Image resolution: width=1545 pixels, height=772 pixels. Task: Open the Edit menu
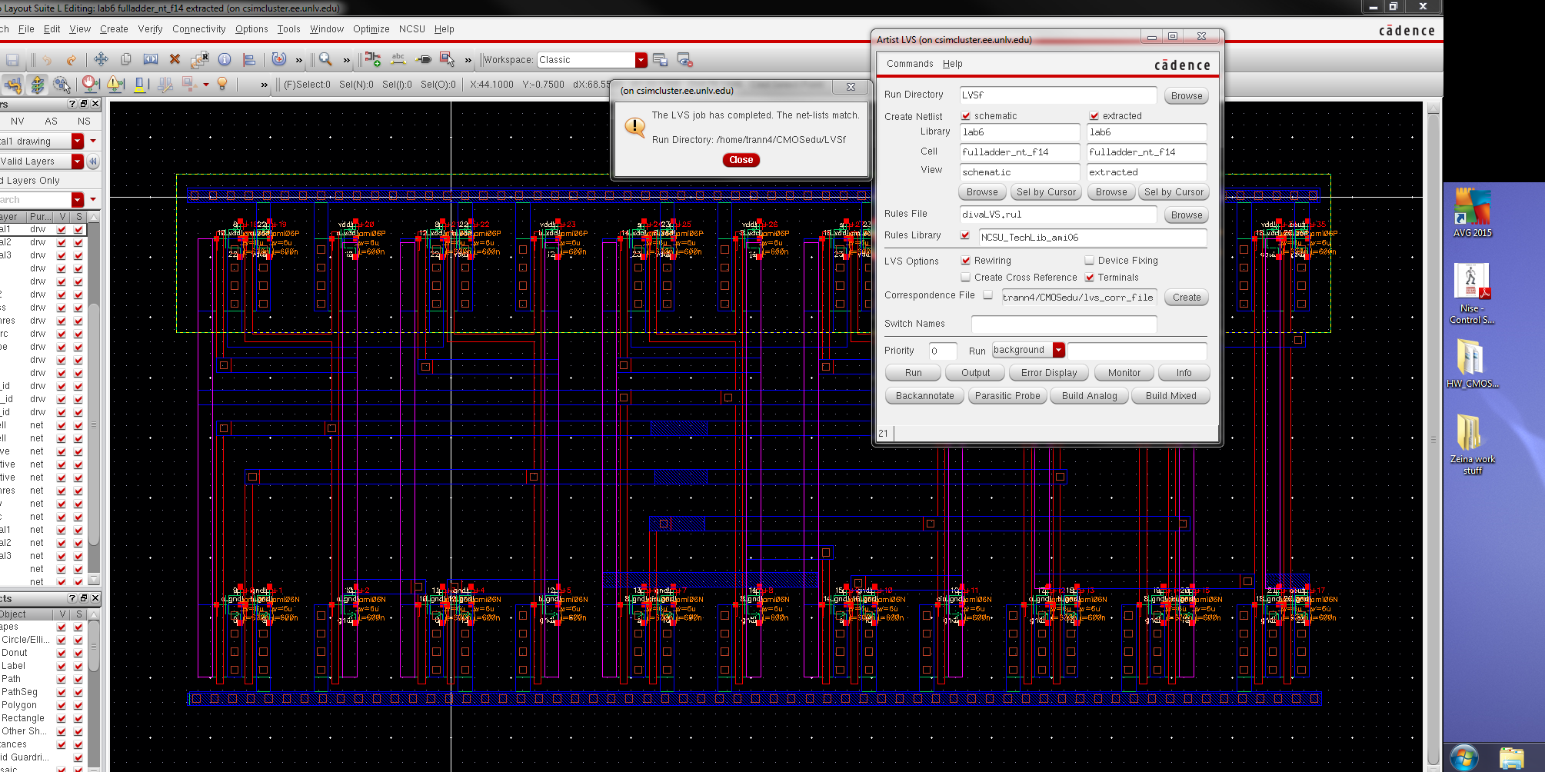tap(52, 29)
